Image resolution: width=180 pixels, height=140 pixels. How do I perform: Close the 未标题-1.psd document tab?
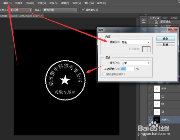[42, 16]
